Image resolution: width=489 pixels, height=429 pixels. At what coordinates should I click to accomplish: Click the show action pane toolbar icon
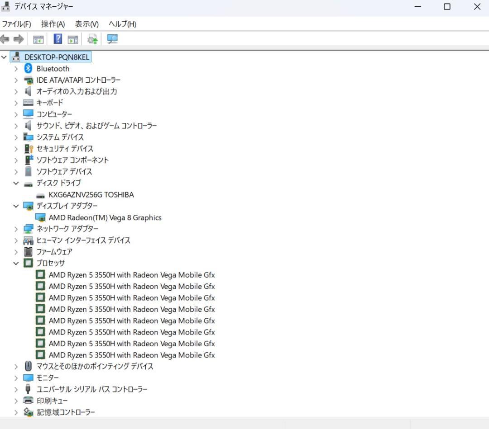(x=73, y=39)
